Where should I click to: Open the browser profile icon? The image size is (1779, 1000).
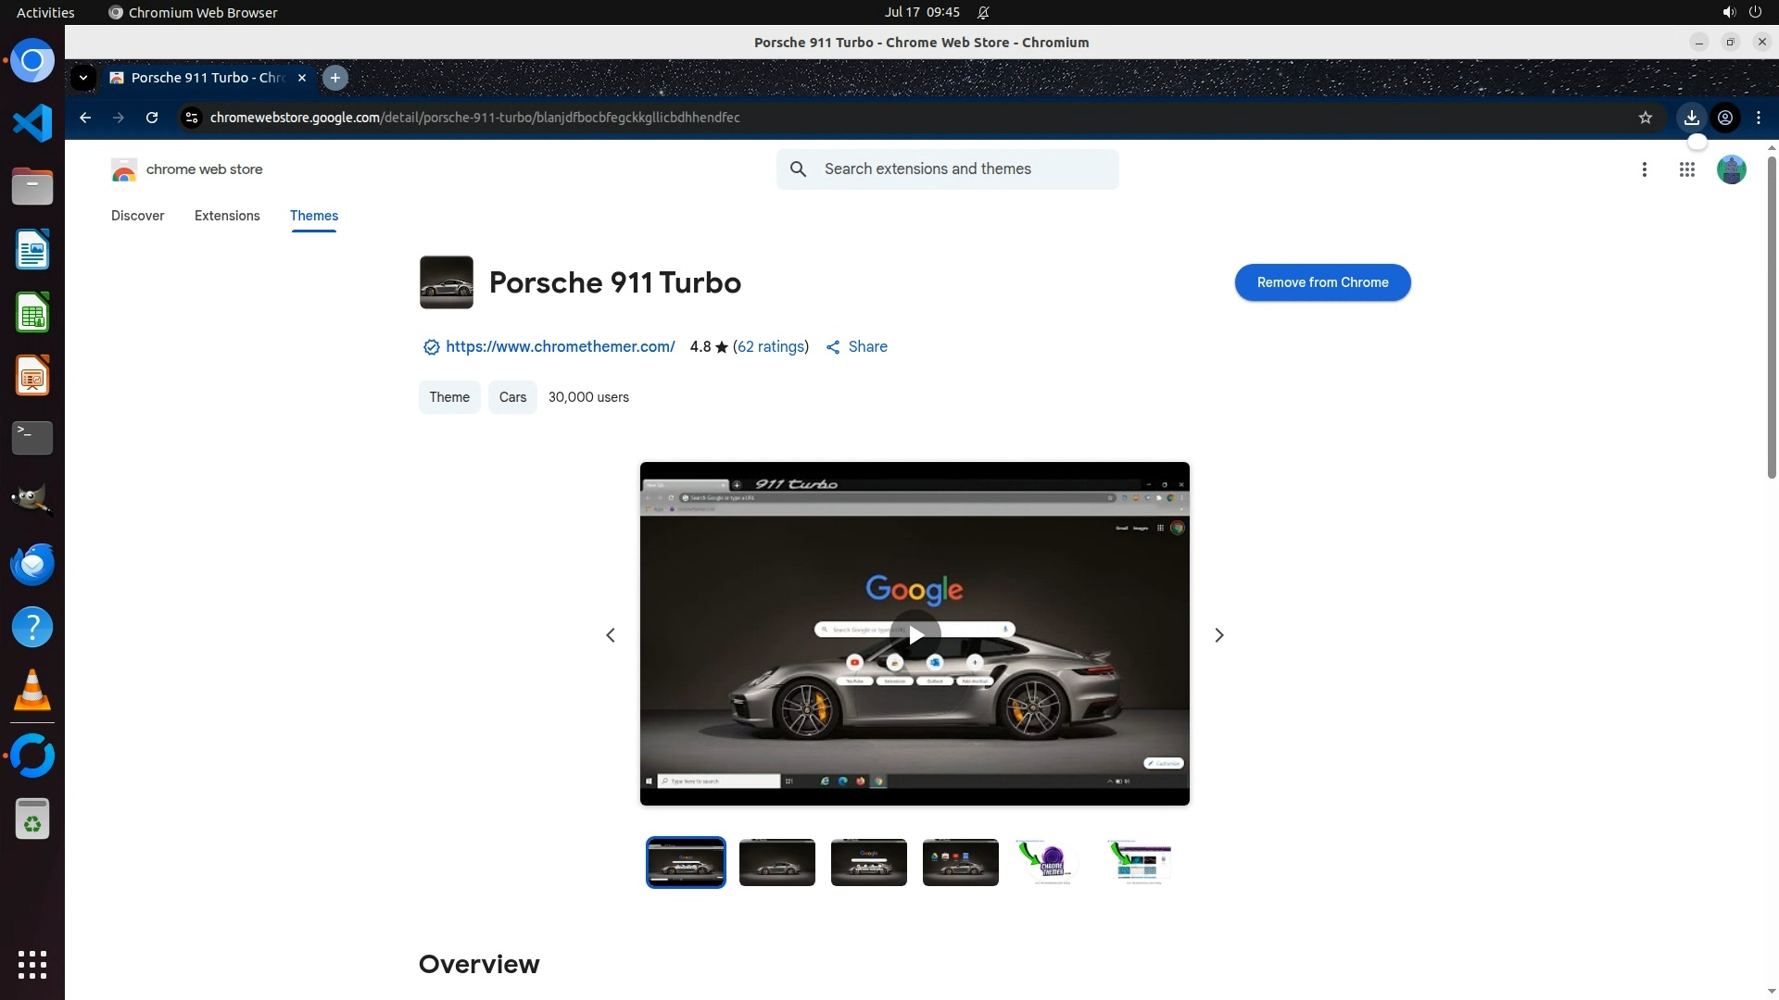point(1724,118)
